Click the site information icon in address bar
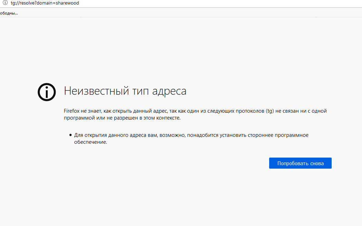 point(5,3)
